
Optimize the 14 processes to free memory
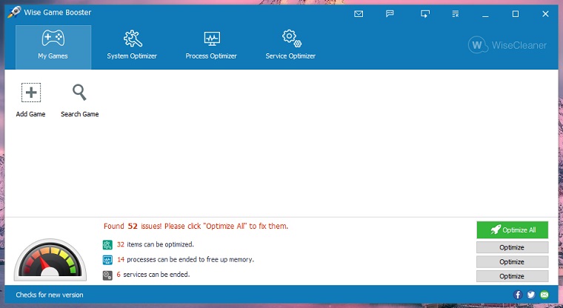click(x=512, y=261)
